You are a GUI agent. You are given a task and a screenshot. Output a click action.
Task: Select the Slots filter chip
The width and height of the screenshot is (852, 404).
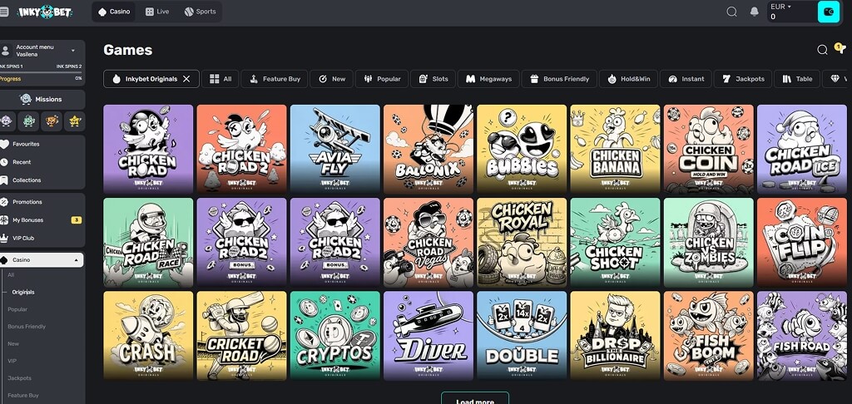click(x=433, y=79)
